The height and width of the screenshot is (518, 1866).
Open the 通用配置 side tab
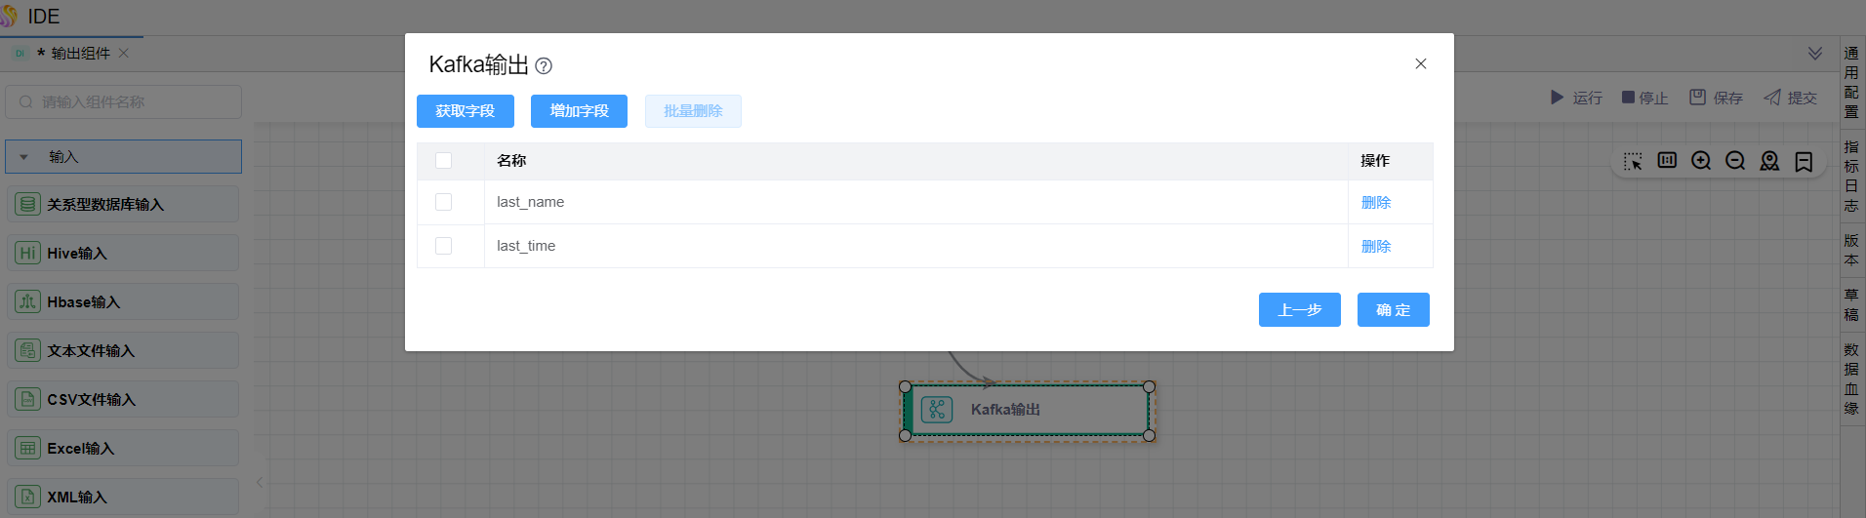[x=1851, y=83]
